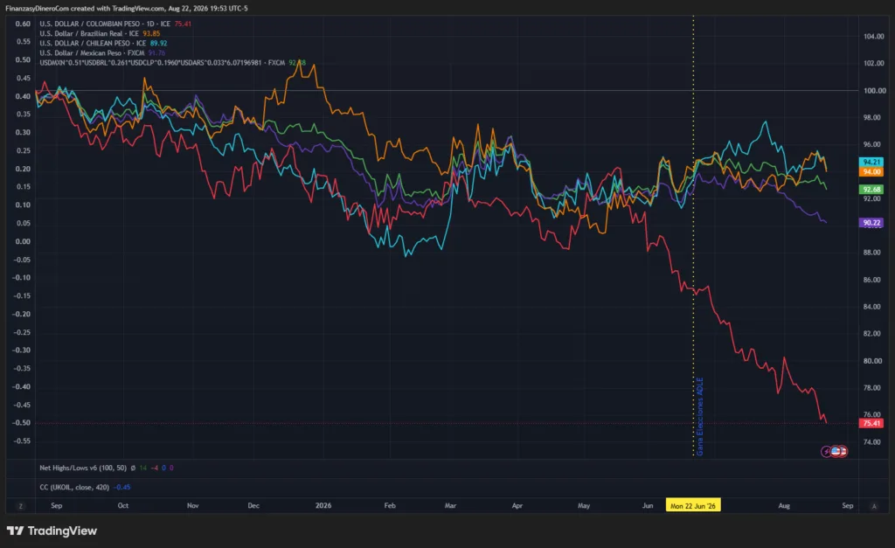Screen dimensions: 895x548
Task: Click the purple lightning event icon
Action: [826, 452]
